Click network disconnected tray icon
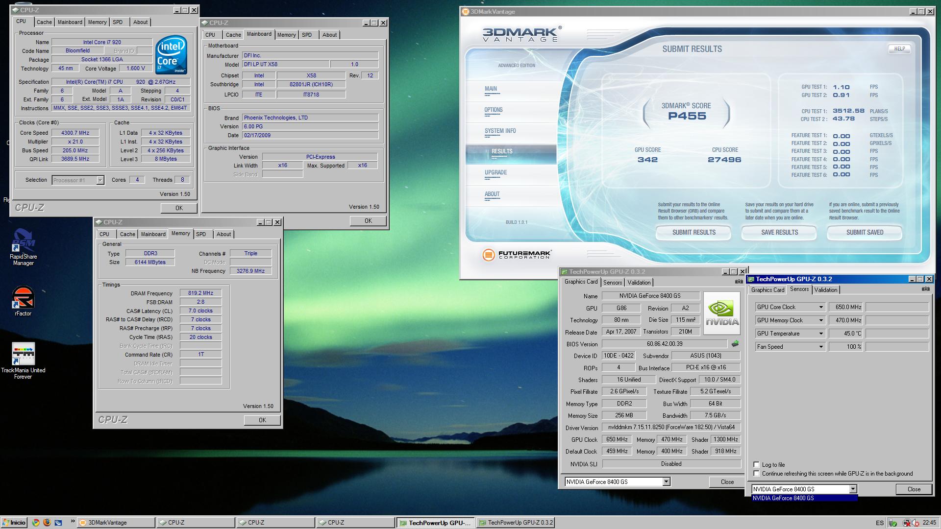 click(907, 523)
